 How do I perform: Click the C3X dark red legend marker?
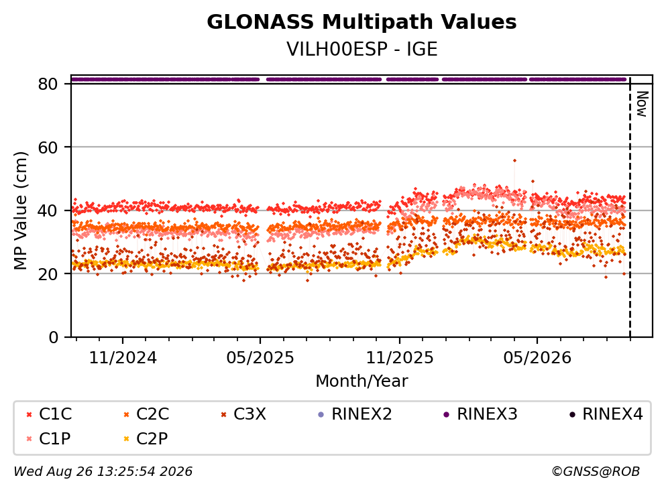(223, 414)
